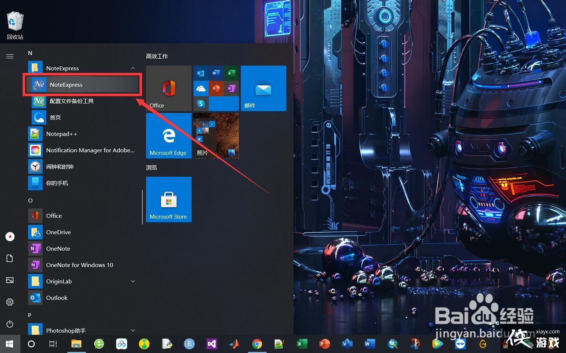Open TeamViewer from the taskbar
This screenshot has height=353, width=566.
click(460, 344)
